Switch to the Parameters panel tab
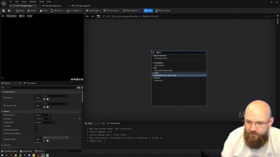The width and height of the screenshot is (280, 157). [30, 83]
